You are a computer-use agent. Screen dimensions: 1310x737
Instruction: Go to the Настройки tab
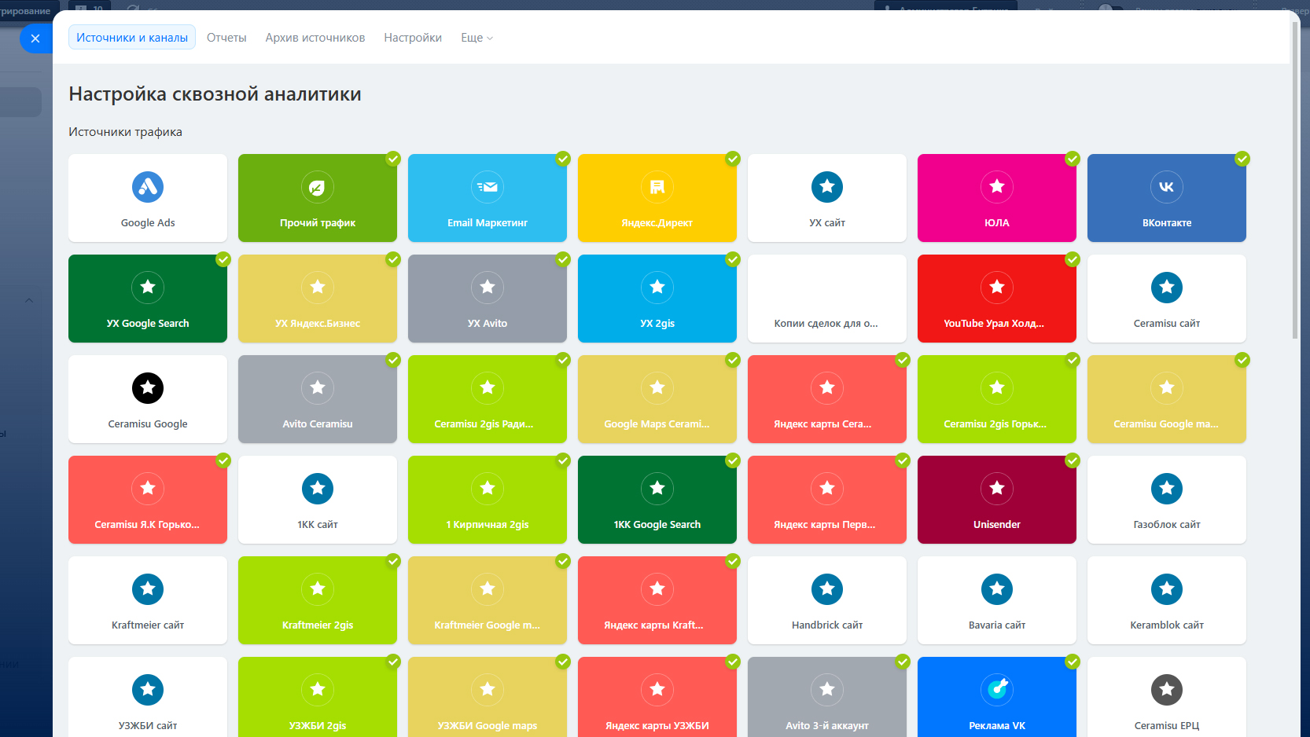pyautogui.click(x=413, y=38)
